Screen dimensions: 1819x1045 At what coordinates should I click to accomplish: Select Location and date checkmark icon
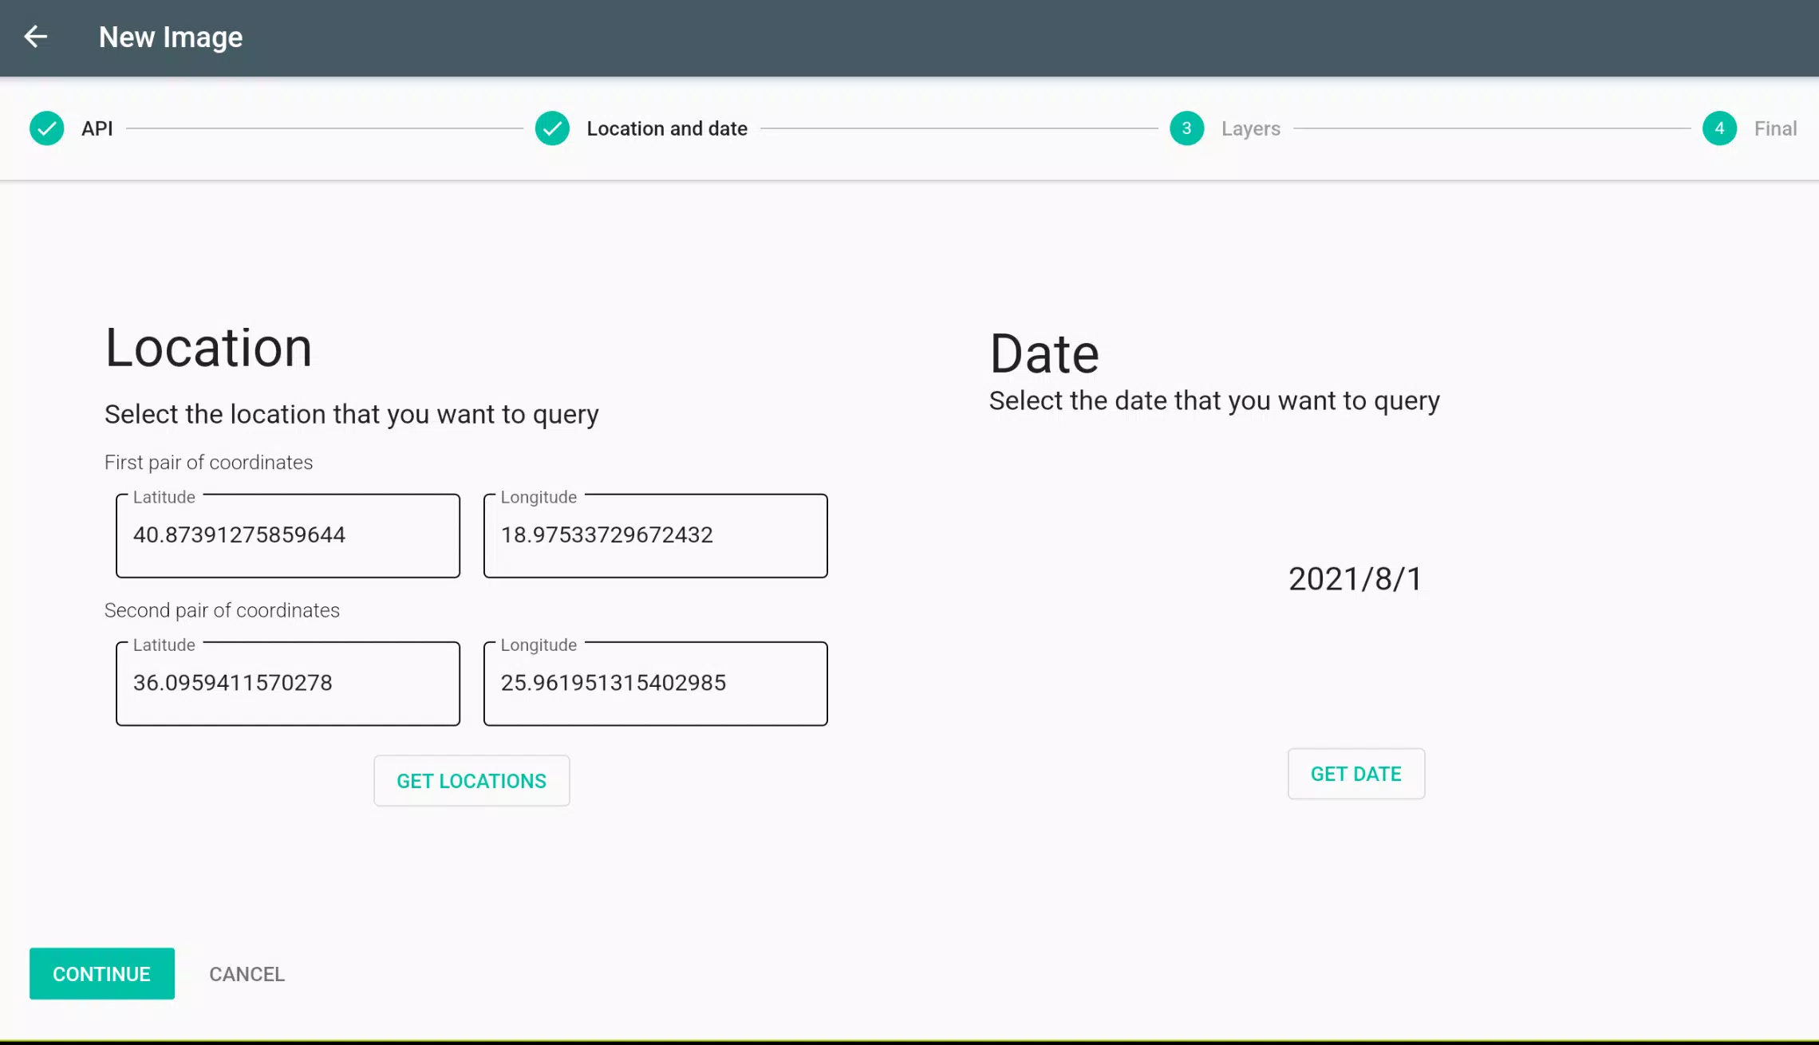pyautogui.click(x=552, y=128)
